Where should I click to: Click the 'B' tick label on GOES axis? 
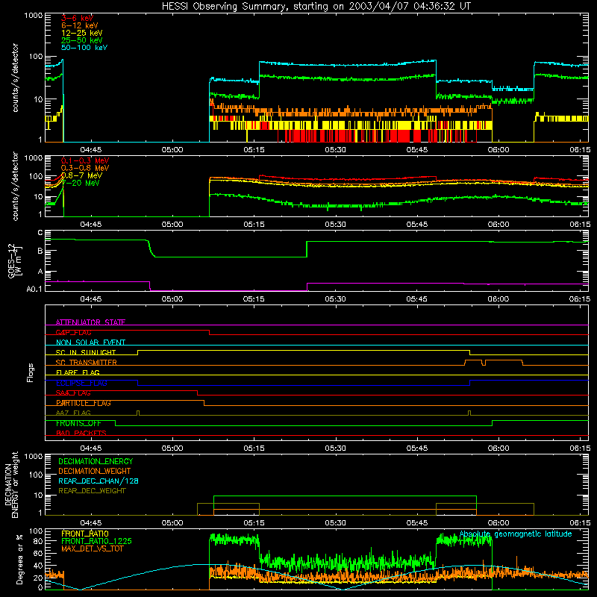point(40,251)
